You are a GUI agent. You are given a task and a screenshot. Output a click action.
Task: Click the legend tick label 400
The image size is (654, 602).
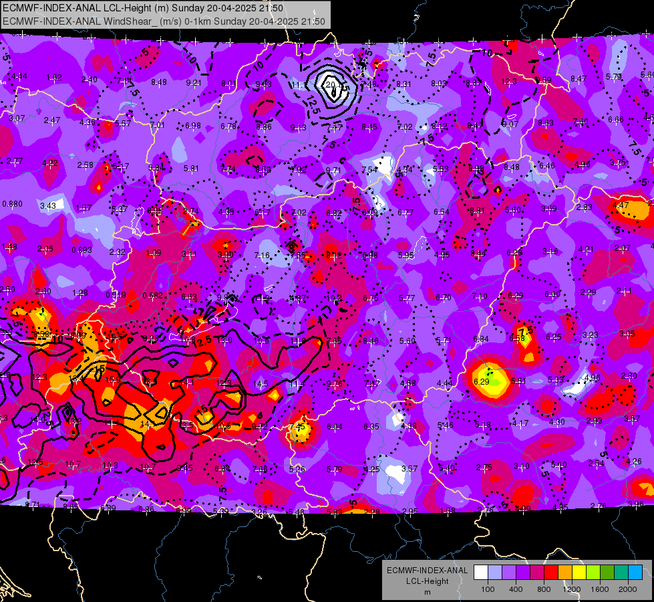click(x=516, y=589)
